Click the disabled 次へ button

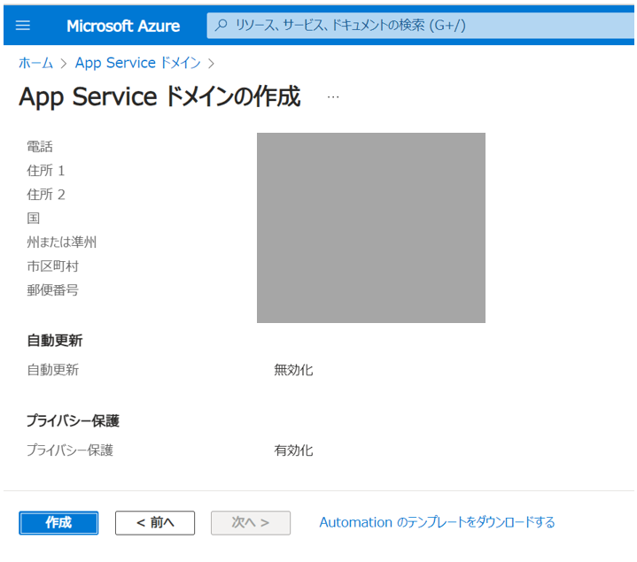[x=250, y=523]
